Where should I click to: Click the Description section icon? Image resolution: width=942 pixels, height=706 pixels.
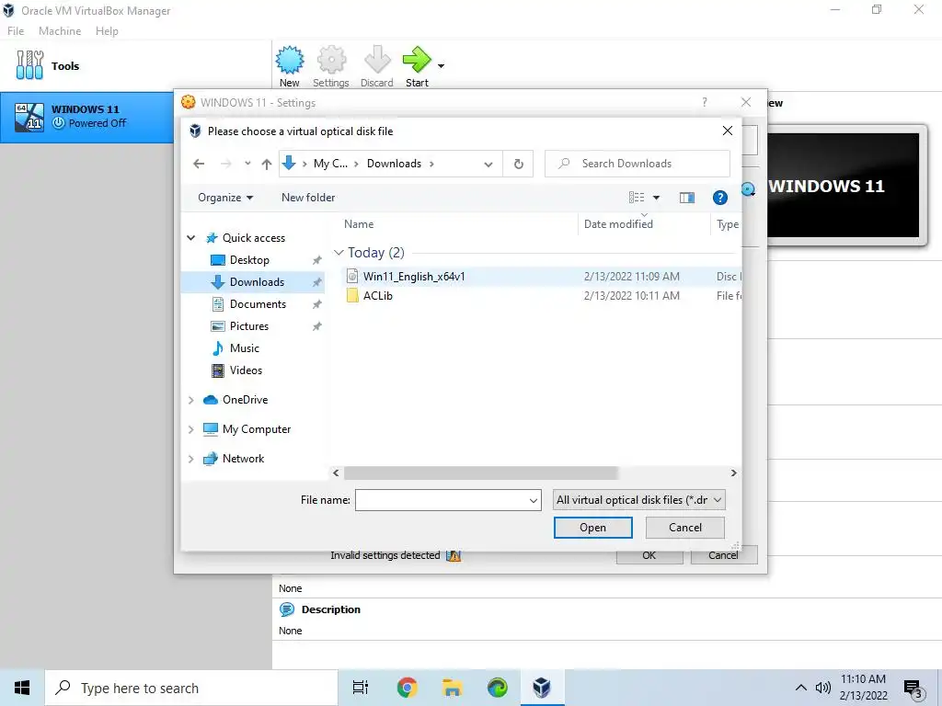287,609
